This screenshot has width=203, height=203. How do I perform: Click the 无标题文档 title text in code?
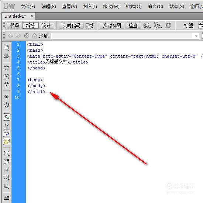point(56,62)
